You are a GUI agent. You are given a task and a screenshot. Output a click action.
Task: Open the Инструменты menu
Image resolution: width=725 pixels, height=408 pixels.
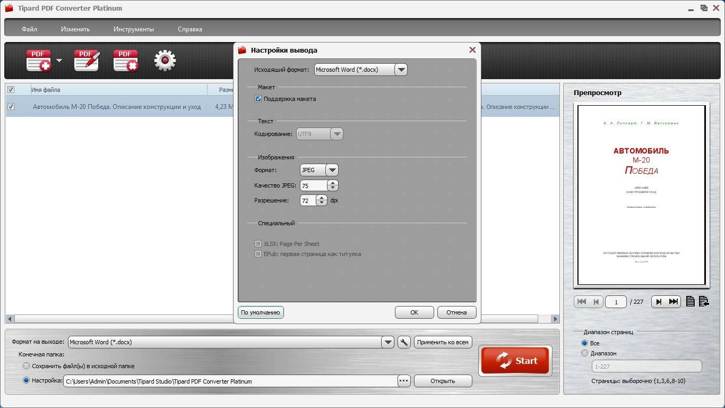click(x=134, y=29)
